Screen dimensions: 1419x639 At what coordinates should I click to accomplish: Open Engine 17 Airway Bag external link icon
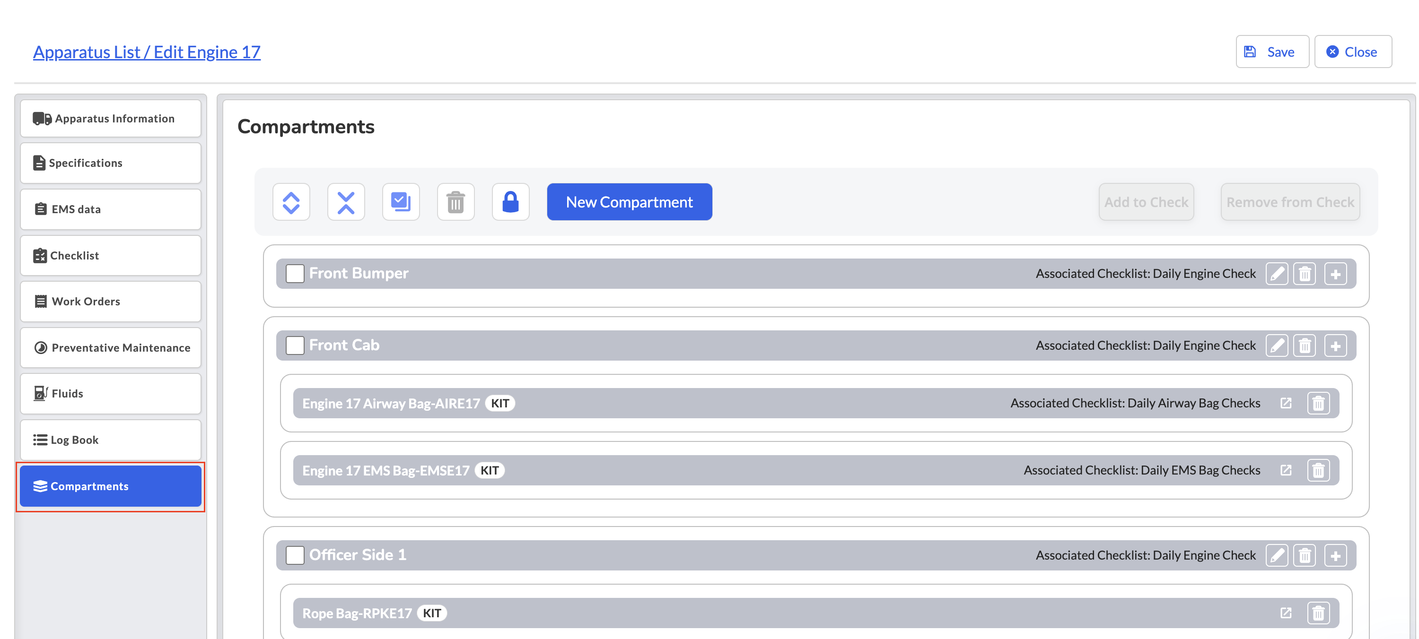1286,403
